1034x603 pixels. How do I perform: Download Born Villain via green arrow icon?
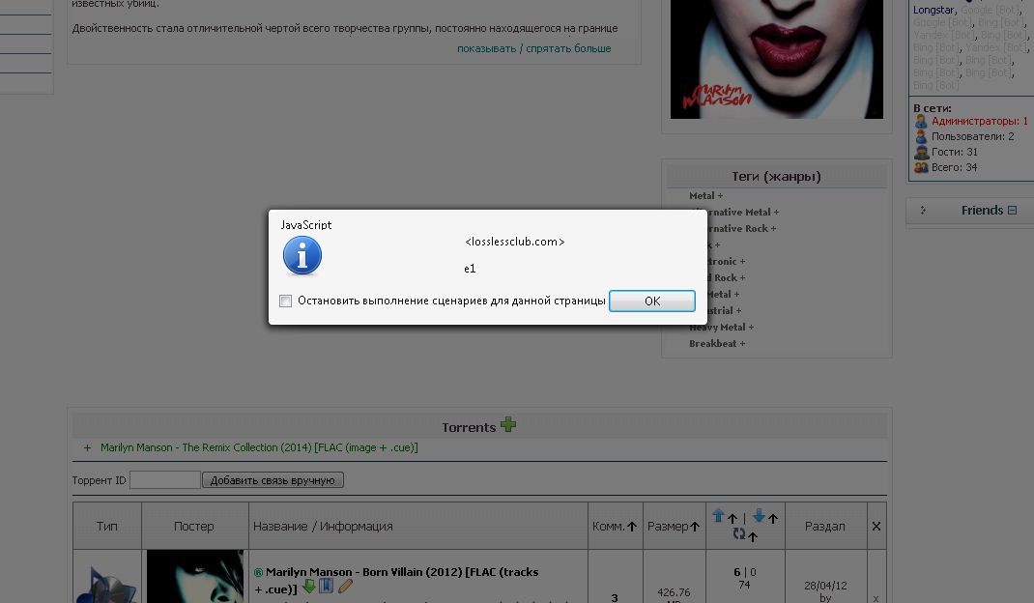tap(308, 586)
